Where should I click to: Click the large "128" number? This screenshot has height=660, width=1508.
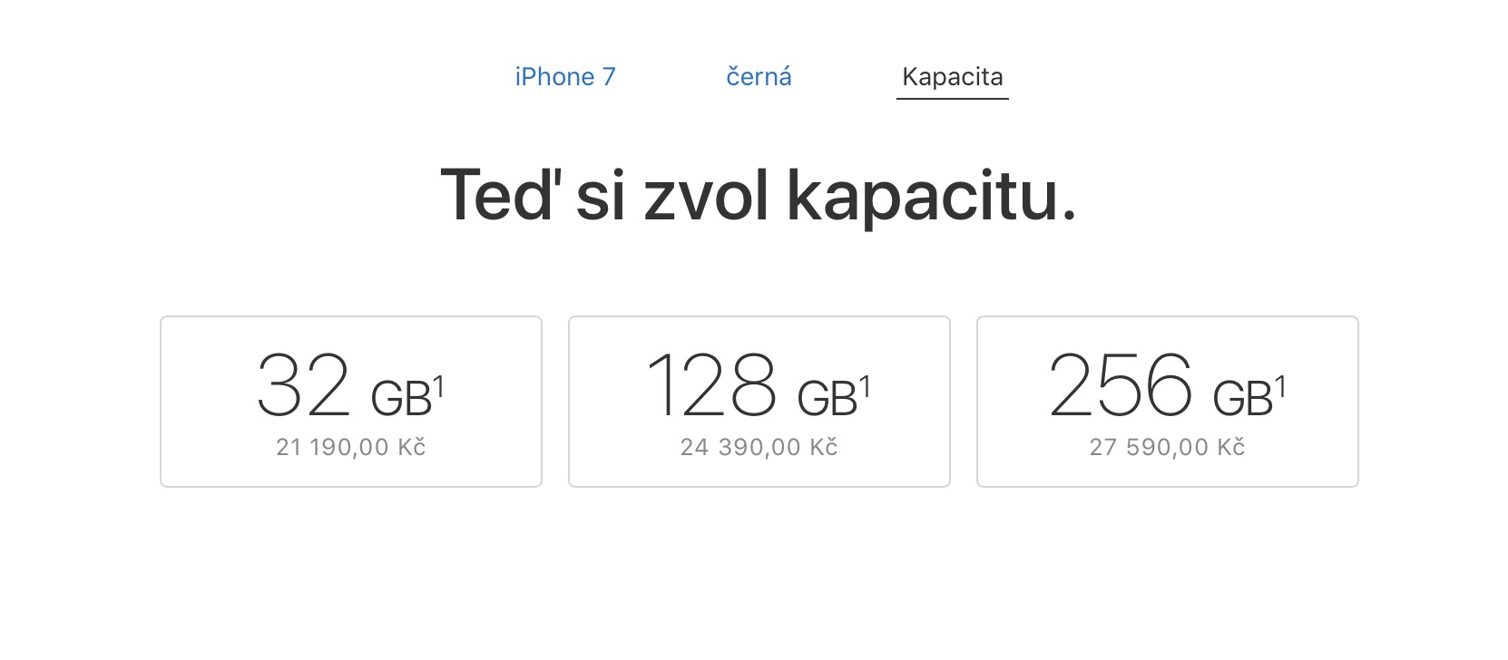712,386
